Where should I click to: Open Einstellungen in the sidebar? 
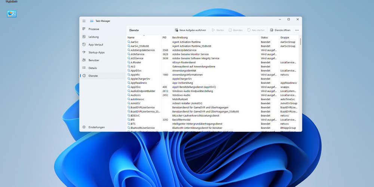click(102, 128)
